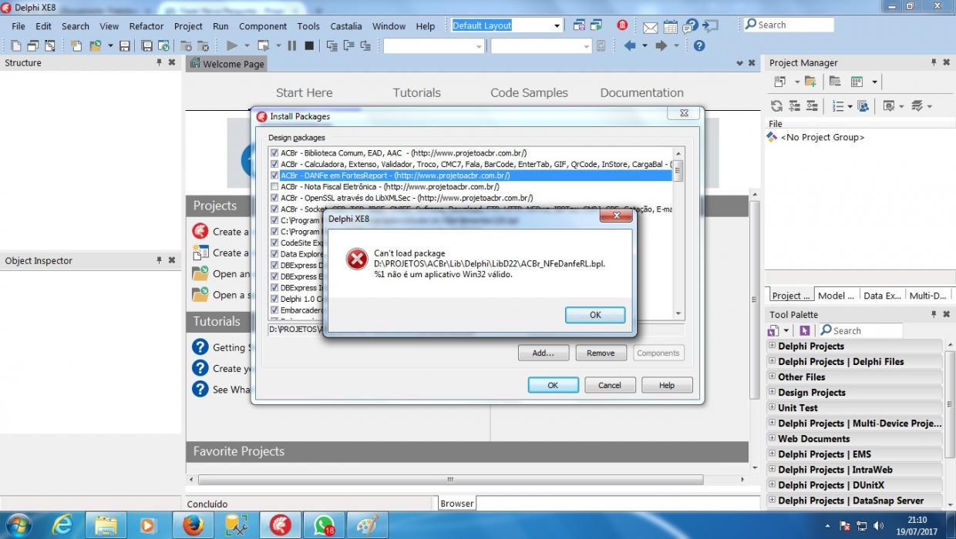The image size is (956, 539).
Task: Expand Design Projects category in Tool Palette
Action: (772, 392)
